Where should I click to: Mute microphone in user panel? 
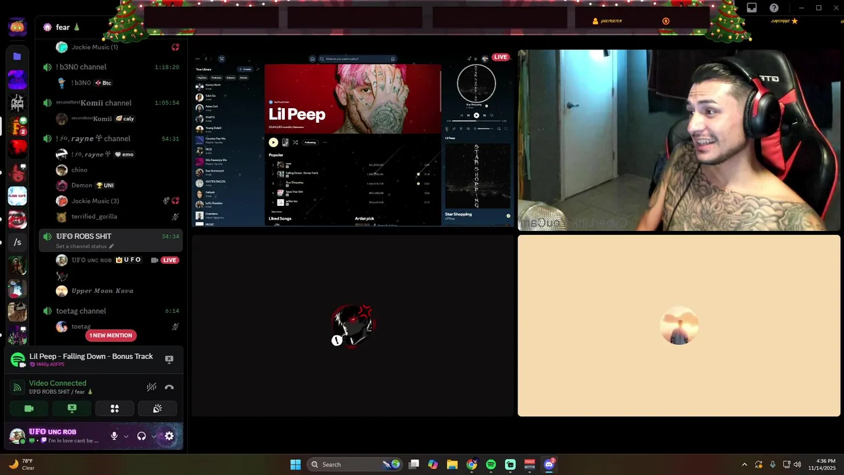(114, 436)
